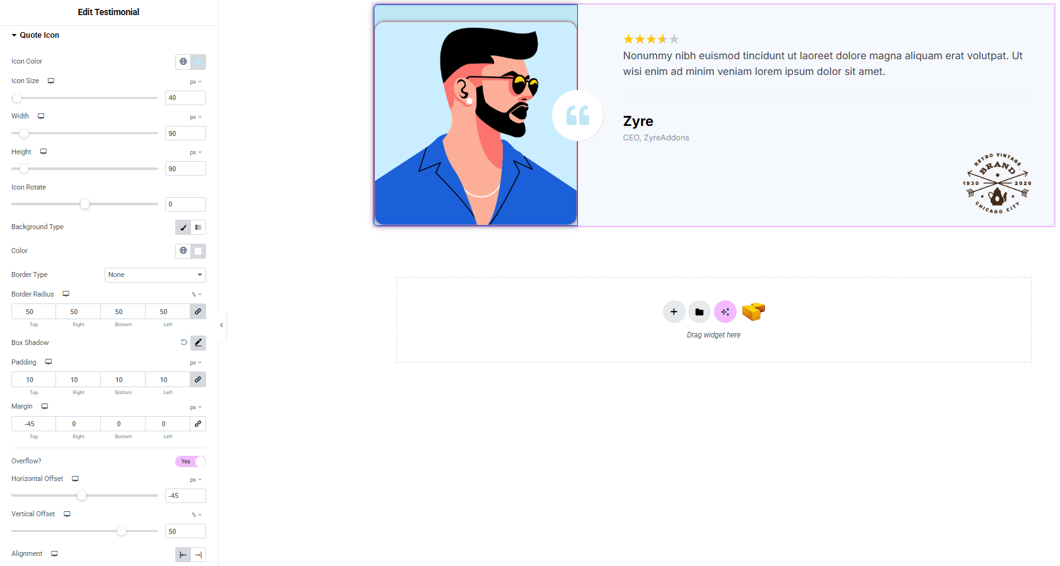Click the Icon Rotate slider handle

(85, 204)
